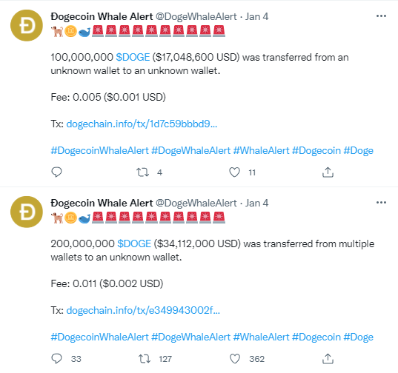Retweet the 100,000,000 DOGE transfer tweet
Image resolution: width=398 pixels, height=373 pixels.
coord(142,172)
